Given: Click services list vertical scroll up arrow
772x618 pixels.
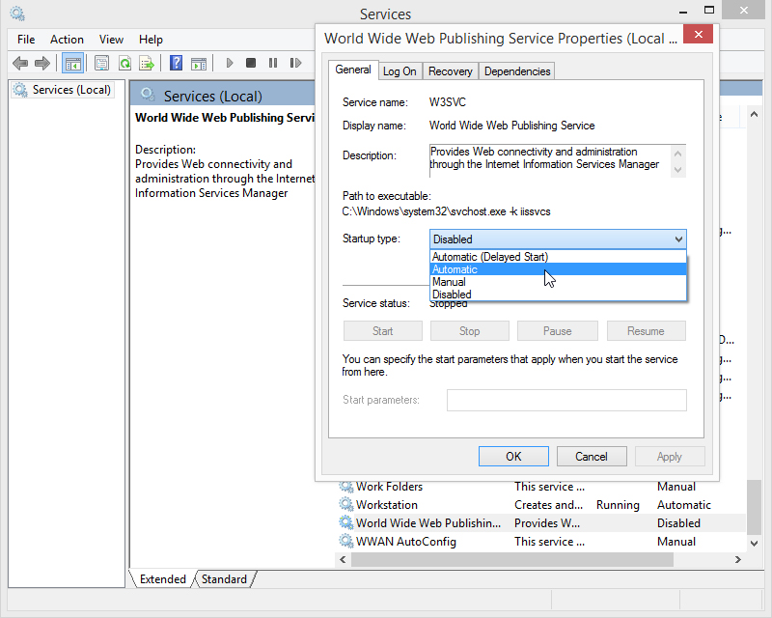Looking at the screenshot, I should tap(754, 114).
